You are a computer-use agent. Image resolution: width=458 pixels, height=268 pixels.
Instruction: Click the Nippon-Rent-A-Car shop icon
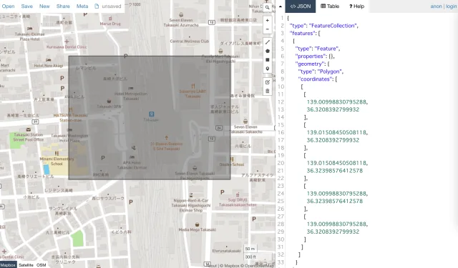pyautogui.click(x=191, y=195)
